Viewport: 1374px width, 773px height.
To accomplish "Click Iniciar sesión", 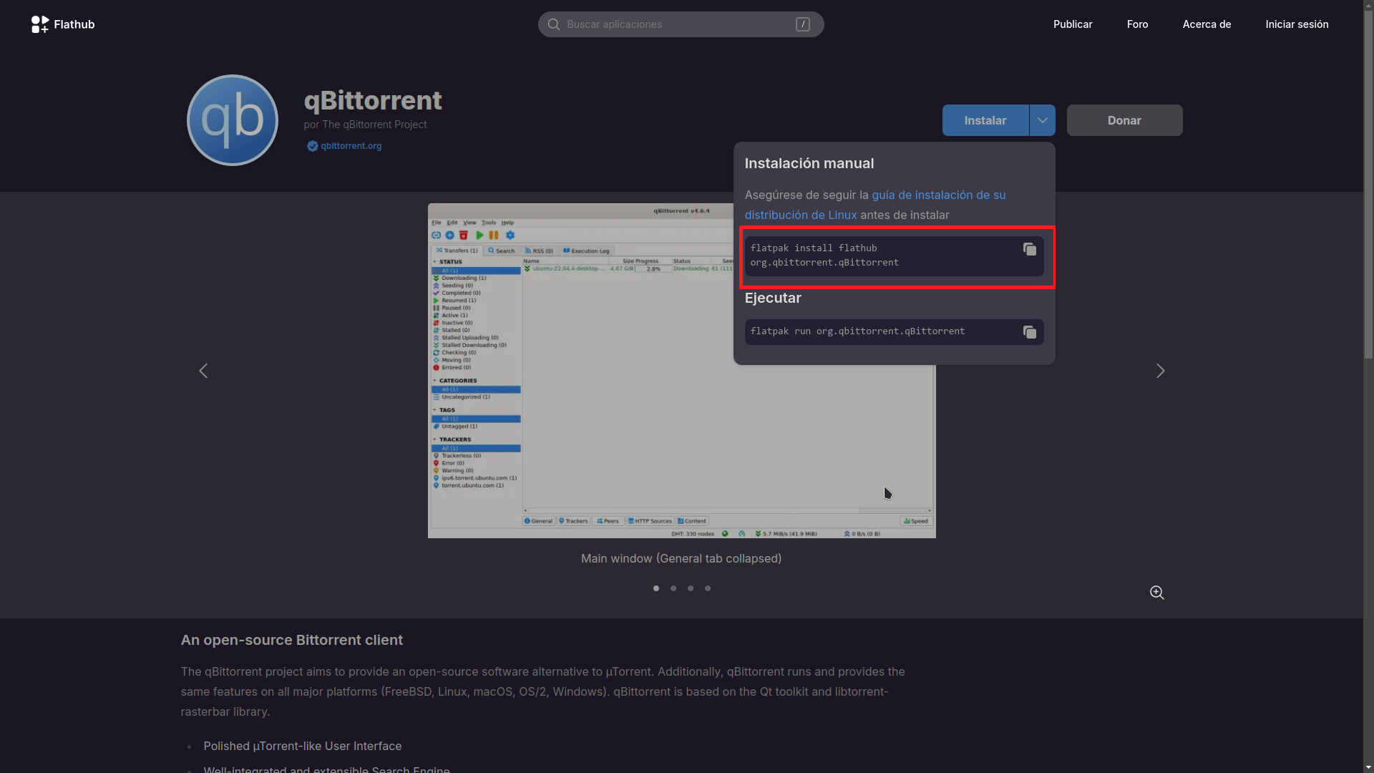I will coord(1297,24).
